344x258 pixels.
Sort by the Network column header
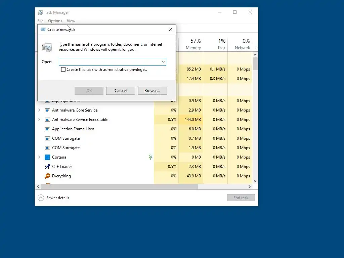click(240, 44)
